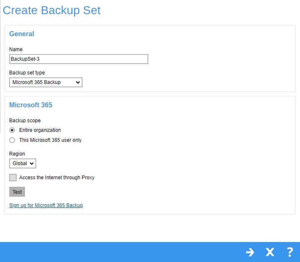
Task: Click the General section title
Action: 22,34
